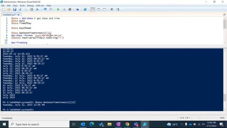
Task: Click the taskbar search box
Action: 39,124
